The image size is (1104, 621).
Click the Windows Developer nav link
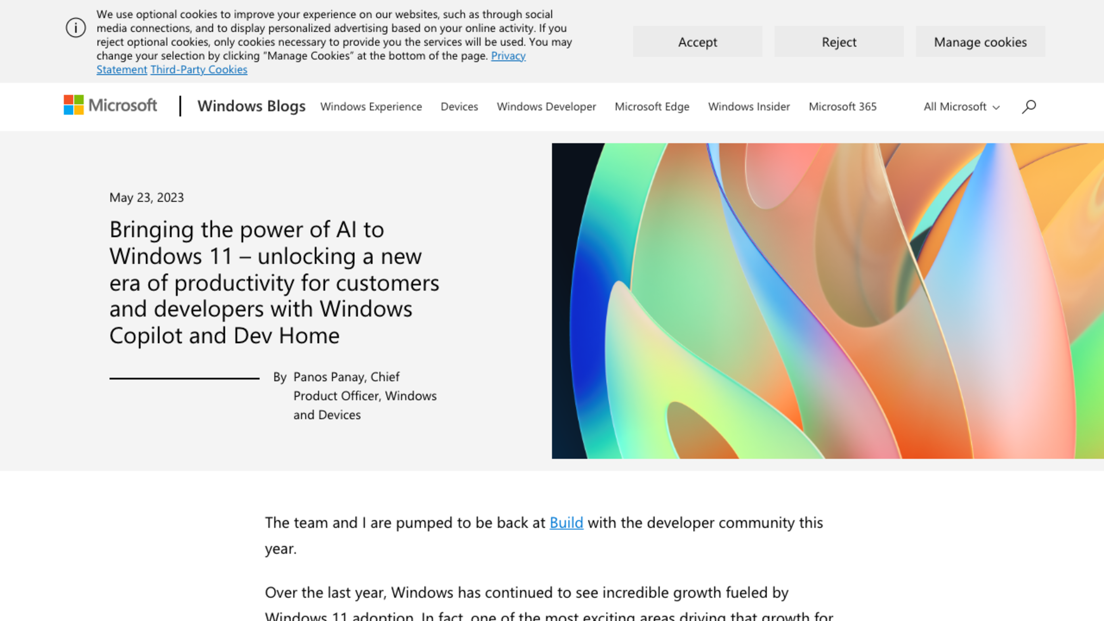[x=546, y=106]
